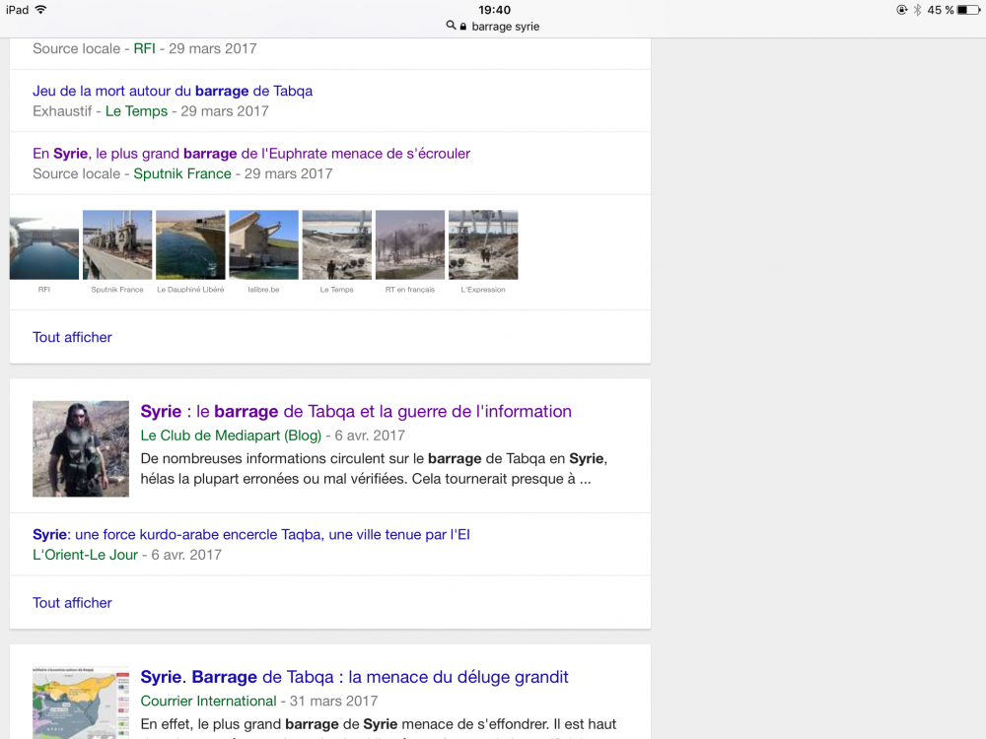This screenshot has height=739, width=986.
Task: Open L'Orient-Le Jour kurdo-arabe force article
Action: (251, 535)
